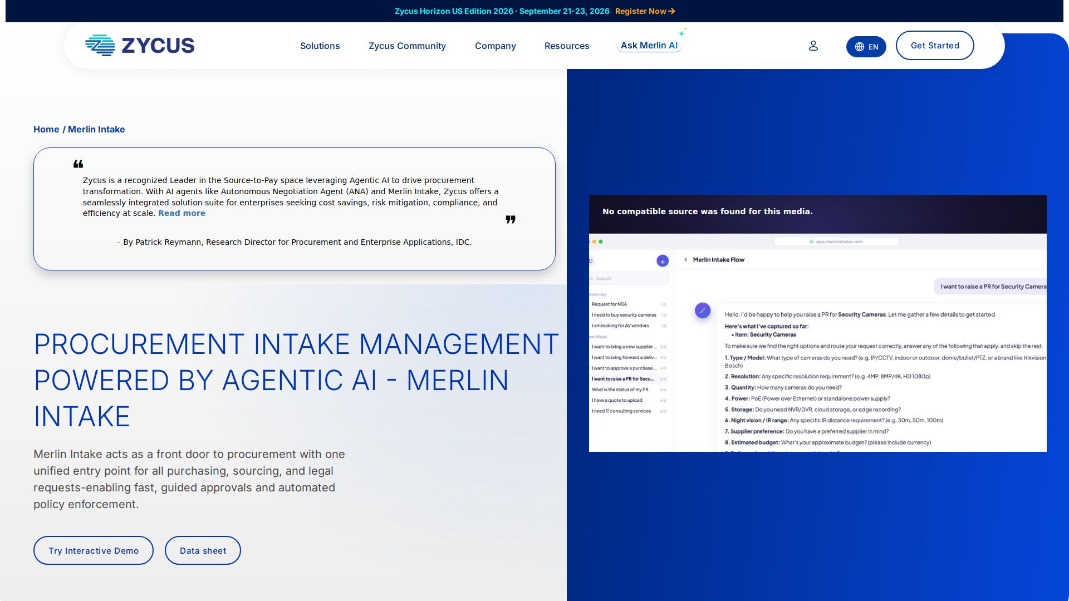
Task: Click the 'Merlin Intake Flow' title in preview
Action: click(718, 260)
